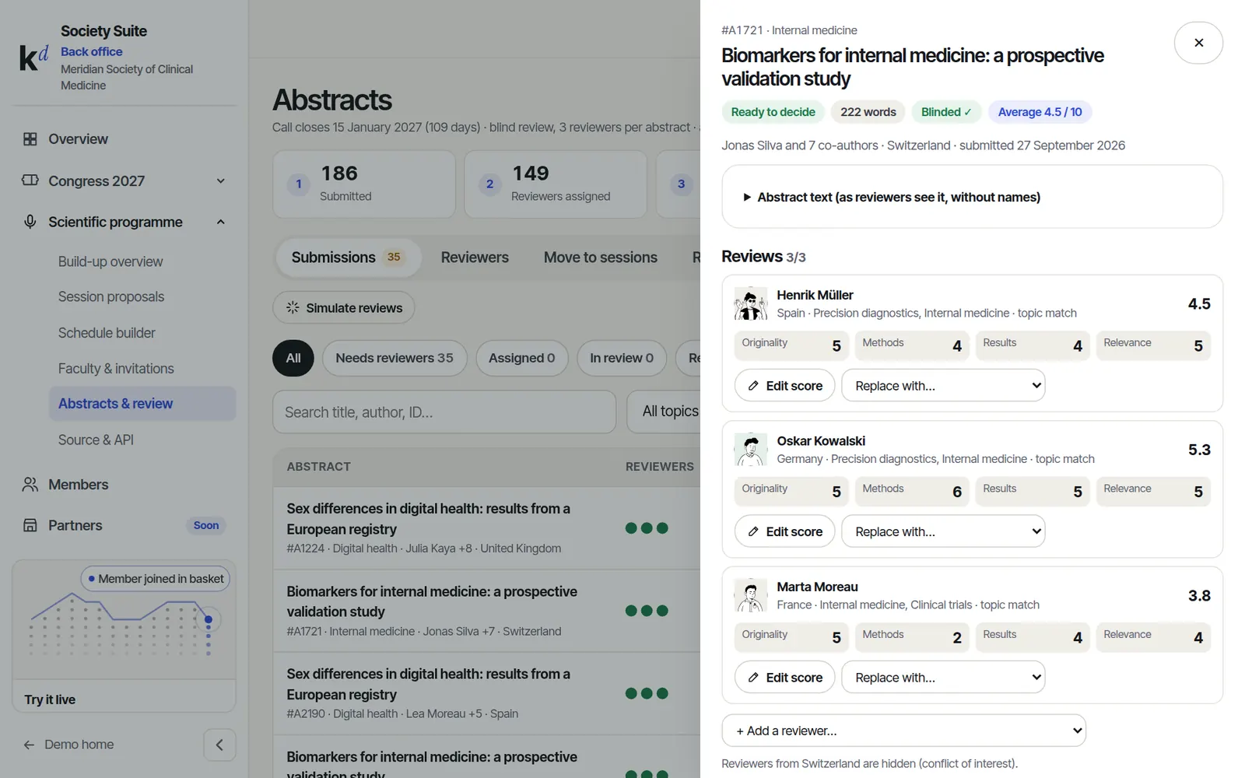The width and height of the screenshot is (1245, 778).
Task: Switch to the Reviewers tab
Action: pyautogui.click(x=475, y=258)
